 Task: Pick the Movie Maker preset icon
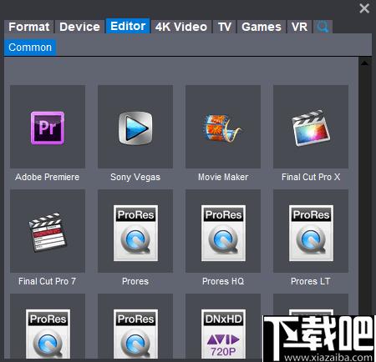pos(223,128)
